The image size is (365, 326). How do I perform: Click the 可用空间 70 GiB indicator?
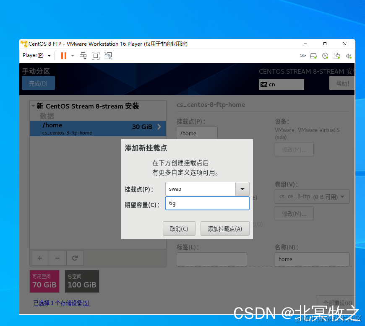[44, 281]
